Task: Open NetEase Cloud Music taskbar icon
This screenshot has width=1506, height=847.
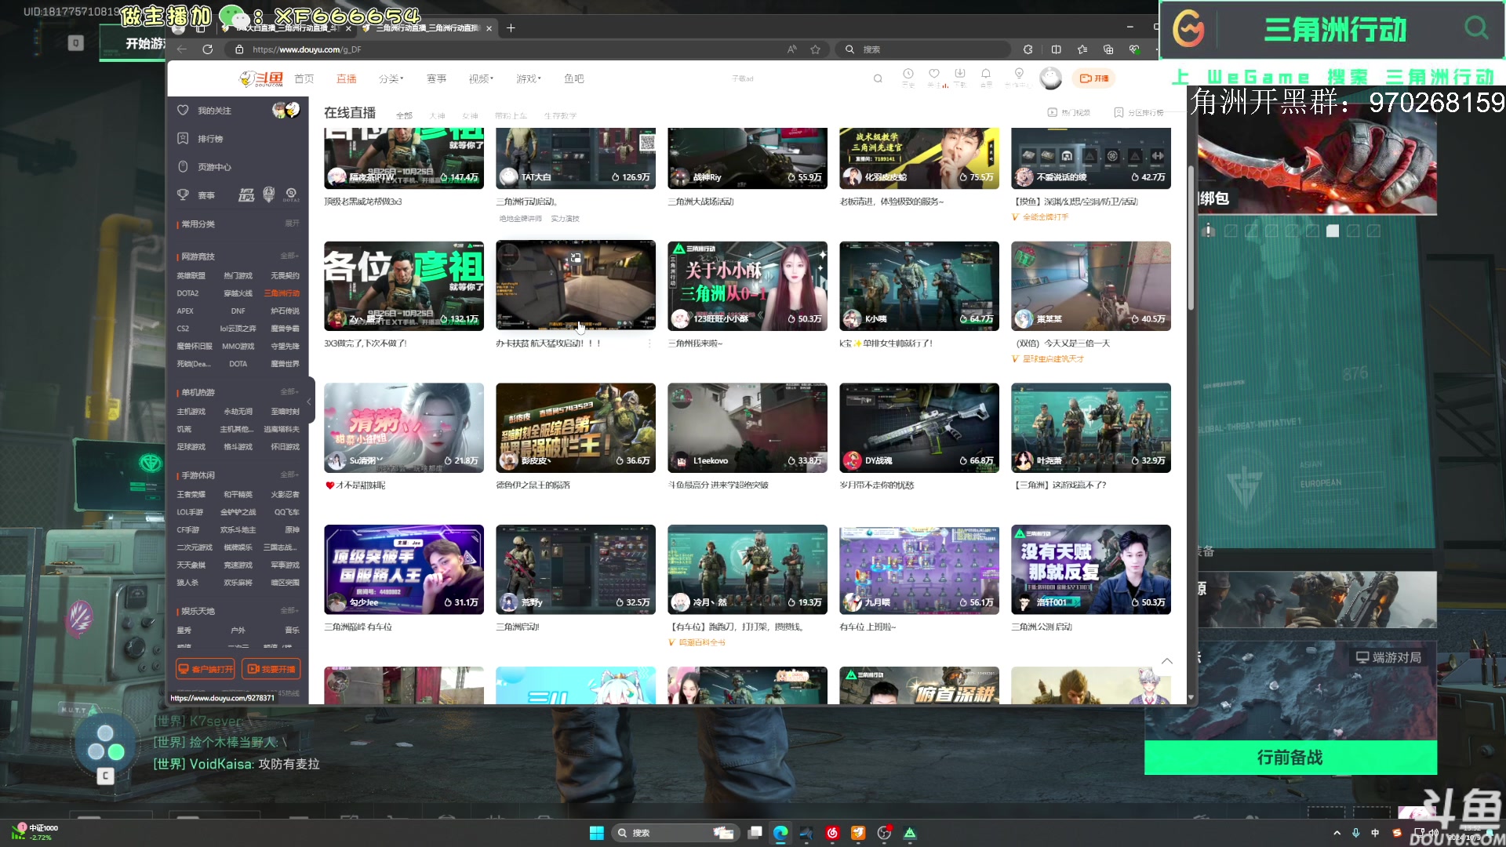Action: 832,833
